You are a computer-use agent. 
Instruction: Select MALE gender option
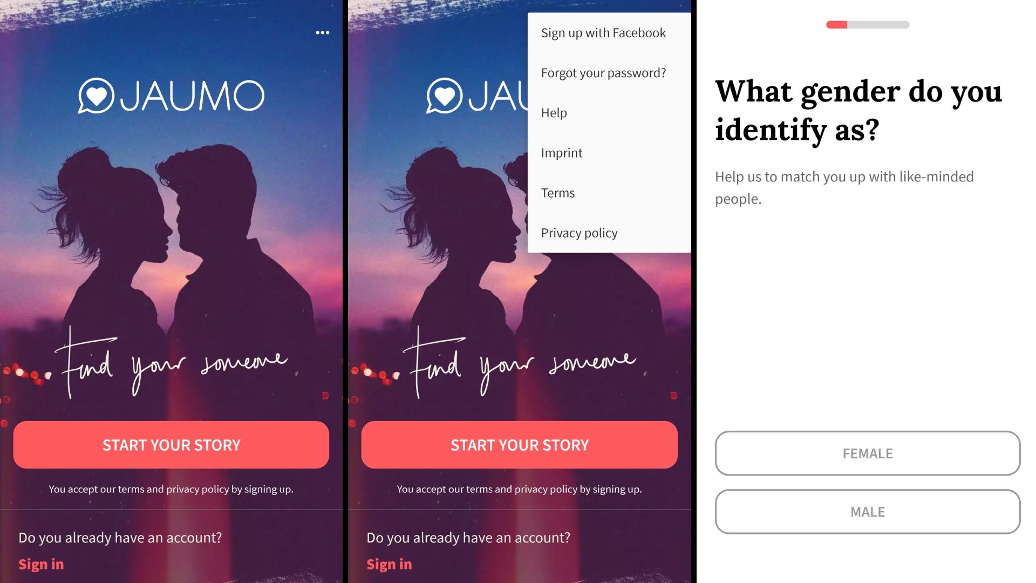pos(867,511)
